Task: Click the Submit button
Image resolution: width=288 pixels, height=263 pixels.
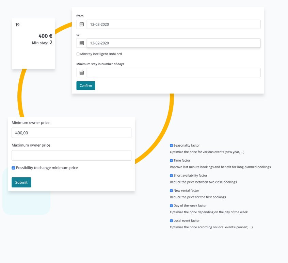Action: (21, 182)
